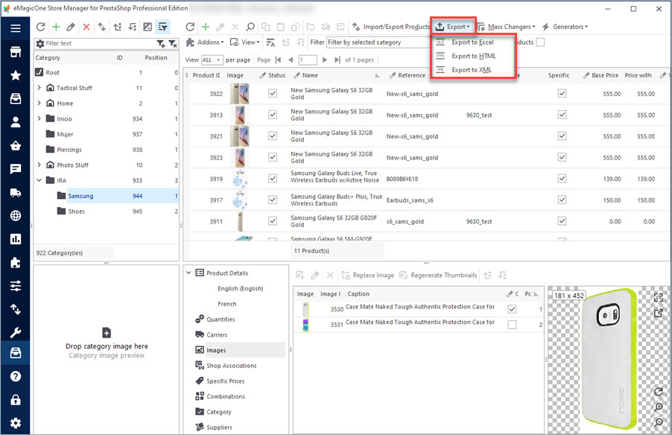672x435 pixels.
Task: Choose Export to Excel
Action: pyautogui.click(x=473, y=42)
